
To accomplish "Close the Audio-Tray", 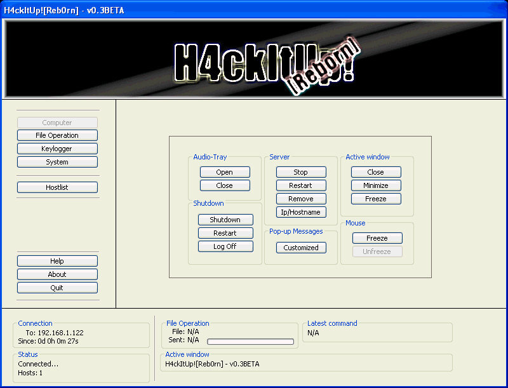I will [225, 185].
